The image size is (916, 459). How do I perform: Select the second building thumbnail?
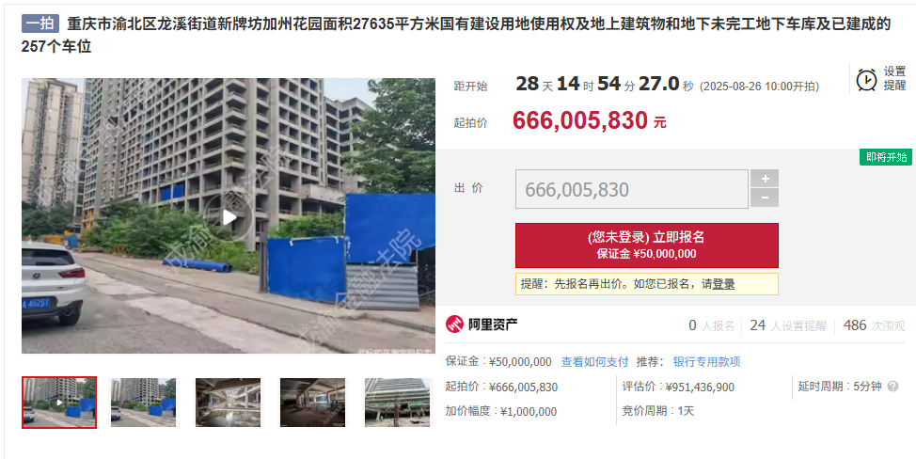(143, 403)
